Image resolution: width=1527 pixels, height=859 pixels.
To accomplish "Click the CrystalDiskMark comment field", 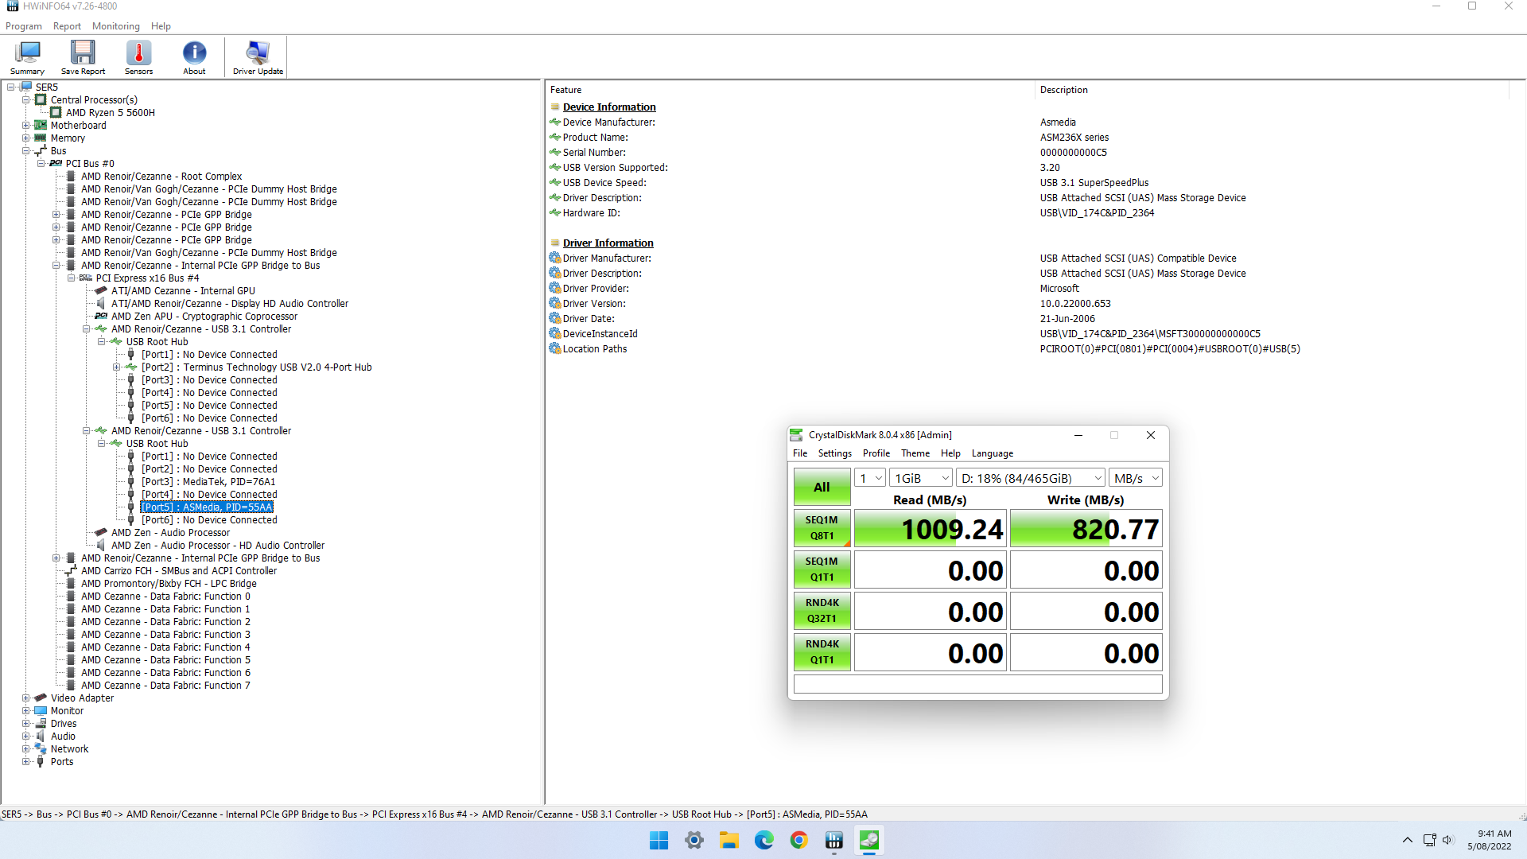I will click(x=977, y=684).
